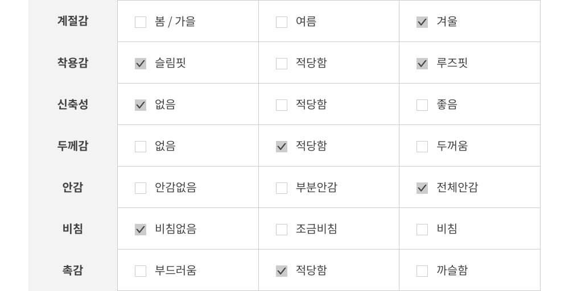Uncheck the 겨울 season checkbox
The image size is (569, 291).
click(x=422, y=22)
